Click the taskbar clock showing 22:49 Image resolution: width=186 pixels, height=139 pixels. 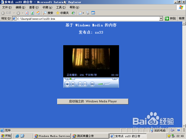(x=180, y=136)
